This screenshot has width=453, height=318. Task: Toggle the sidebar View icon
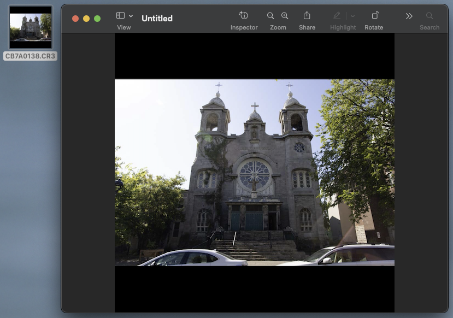pos(120,16)
